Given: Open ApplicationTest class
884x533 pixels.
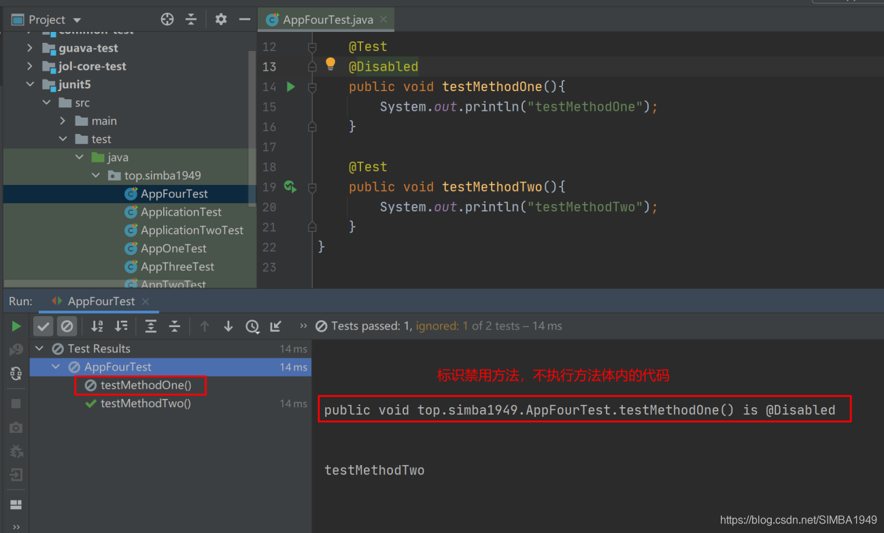Looking at the screenshot, I should tap(181, 212).
